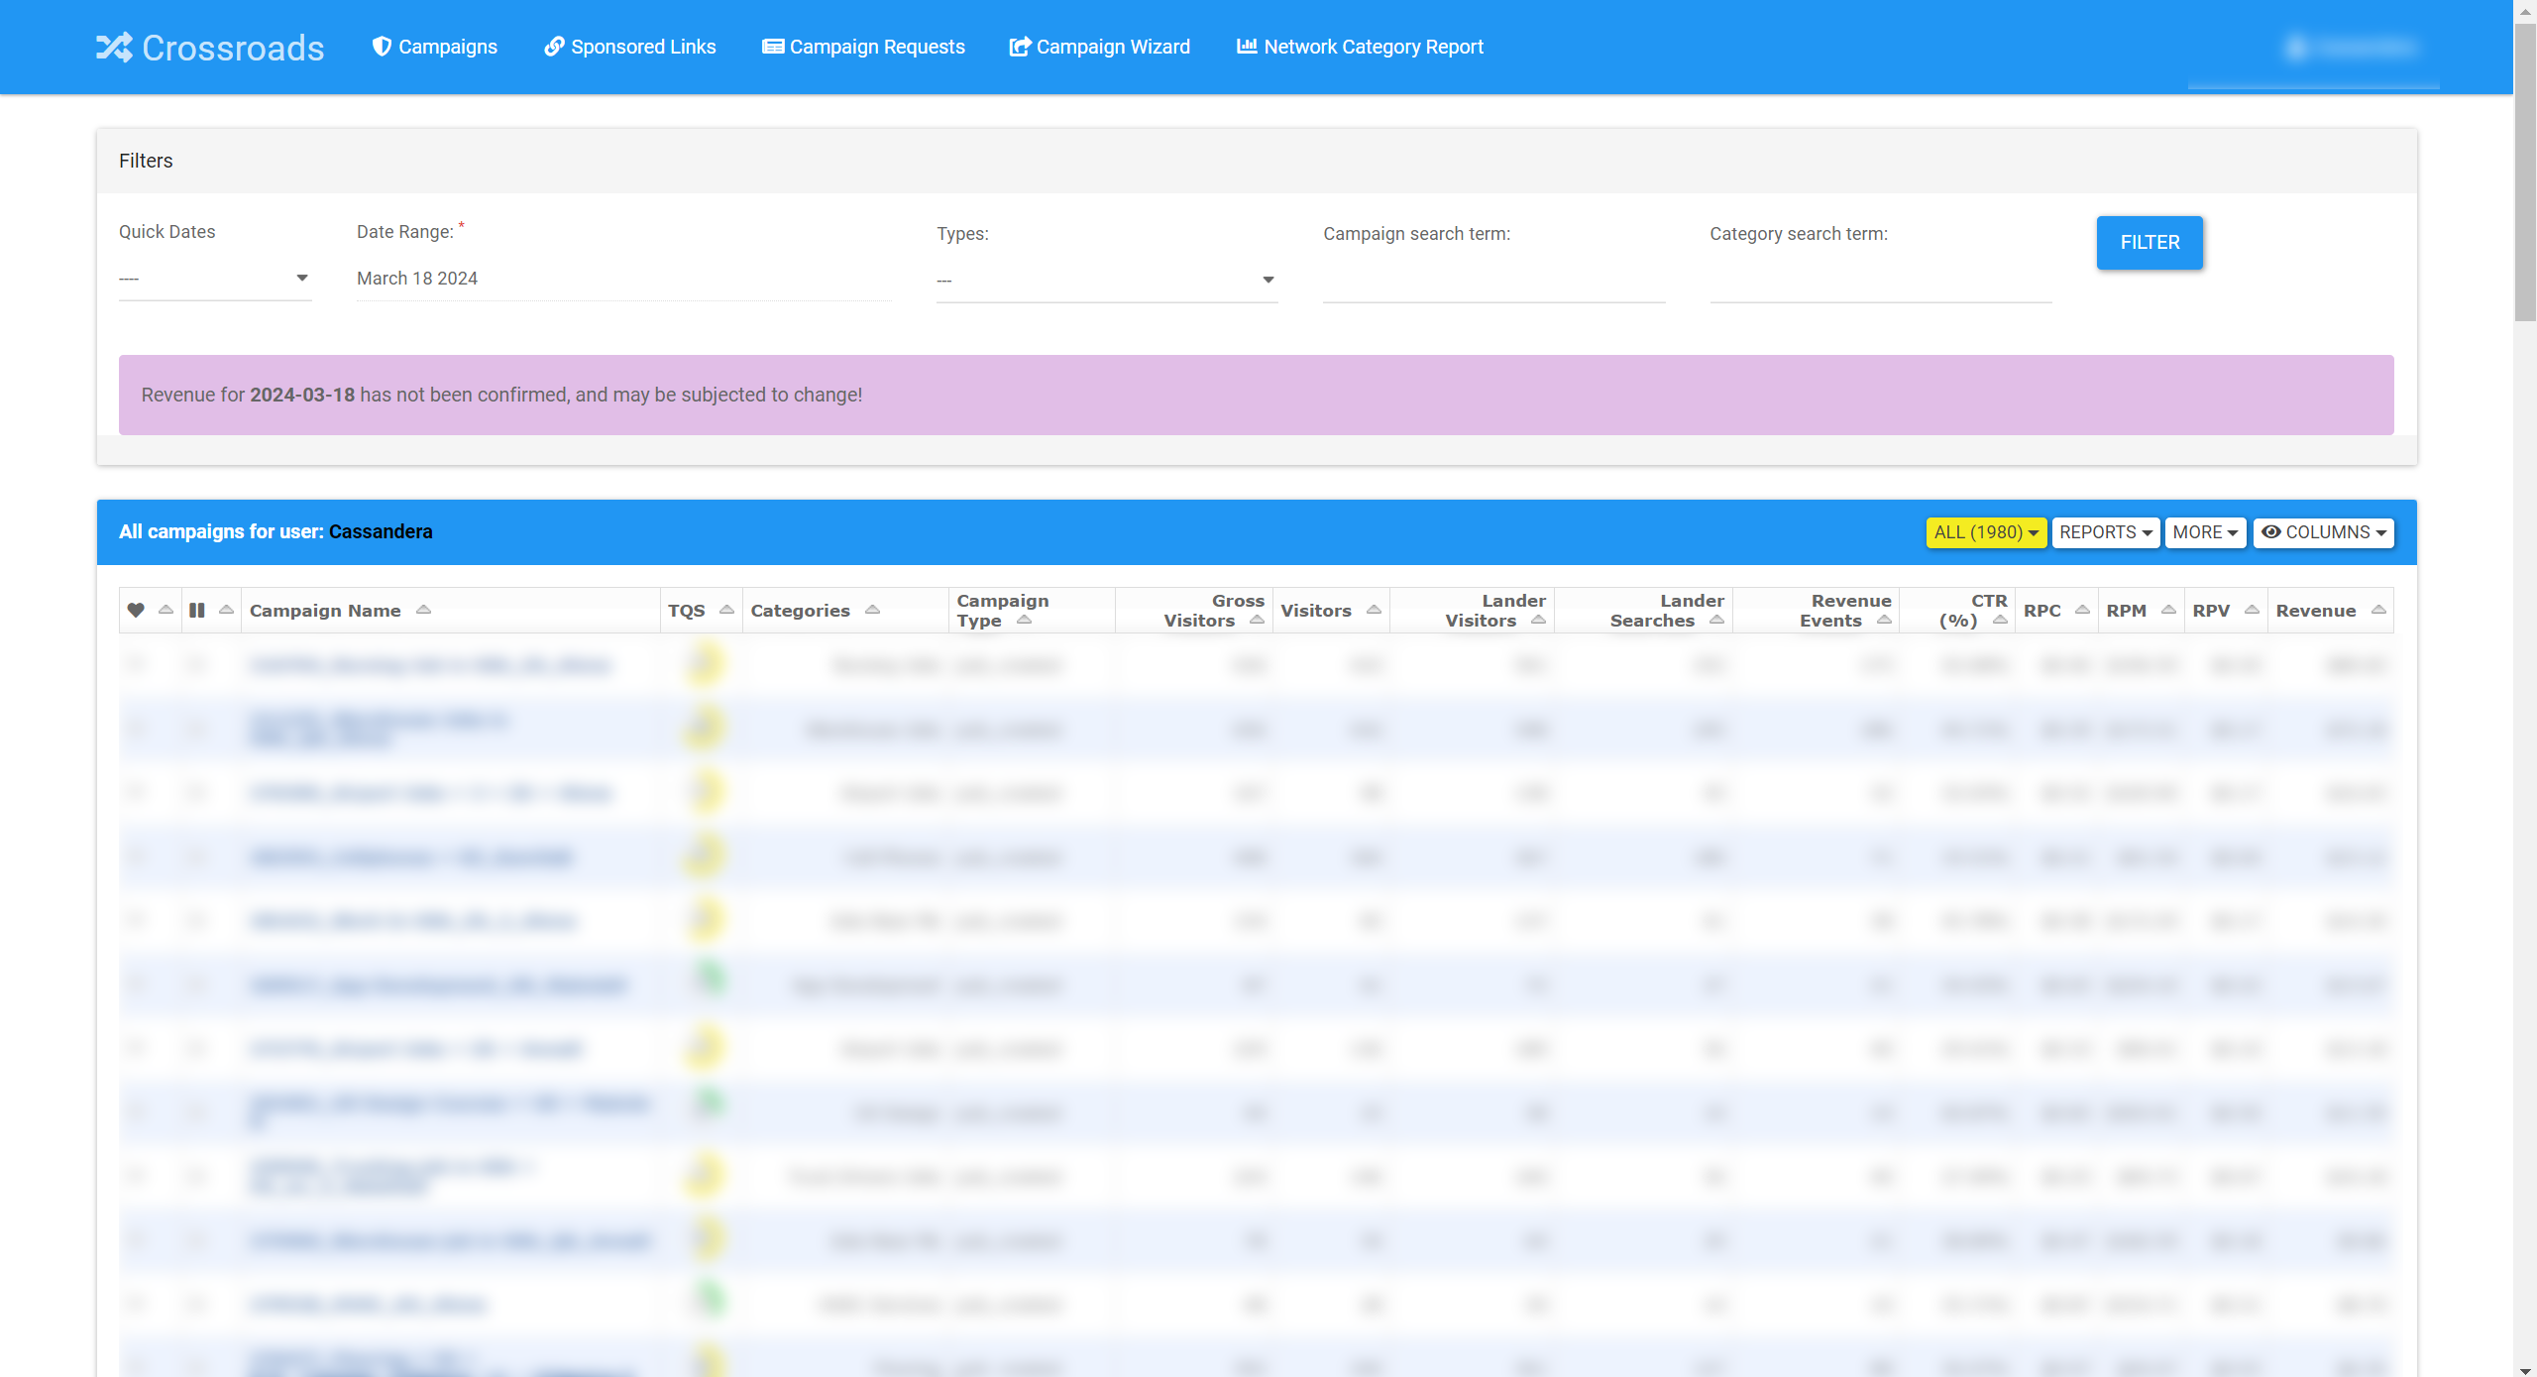Sort by Revenue Events header

[1816, 611]
